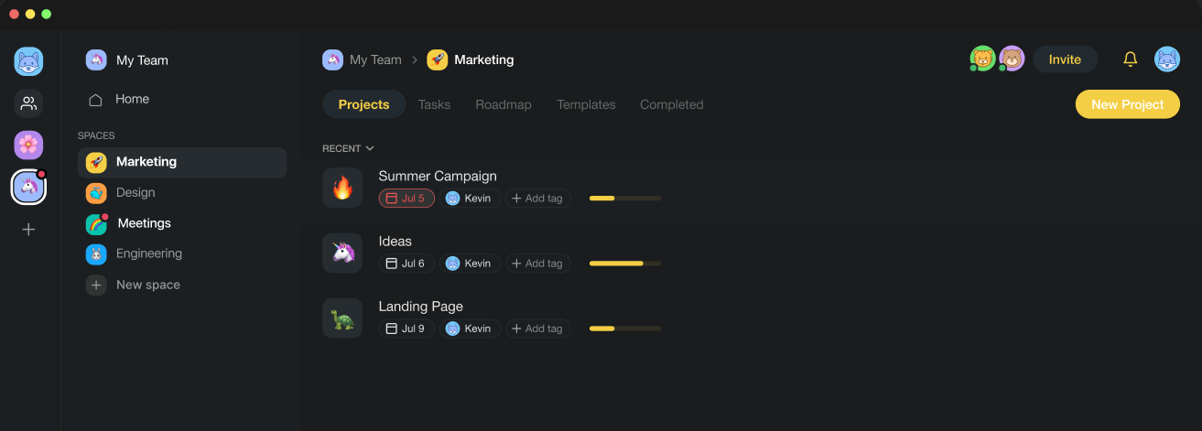The height and width of the screenshot is (431, 1202).
Task: Switch to the Roadmap tab
Action: pyautogui.click(x=503, y=104)
